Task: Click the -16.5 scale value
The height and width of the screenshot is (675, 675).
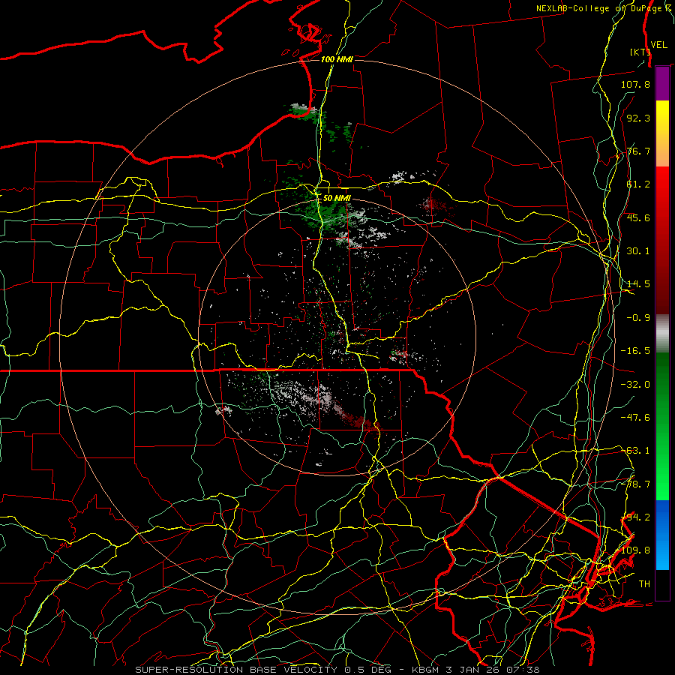Action: (635, 351)
